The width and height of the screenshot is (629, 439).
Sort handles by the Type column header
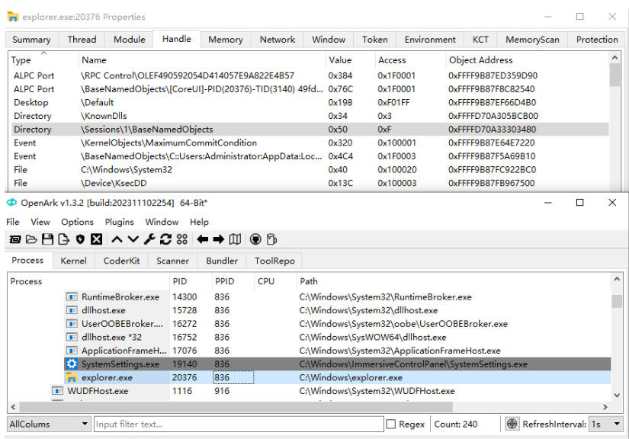[x=23, y=60]
